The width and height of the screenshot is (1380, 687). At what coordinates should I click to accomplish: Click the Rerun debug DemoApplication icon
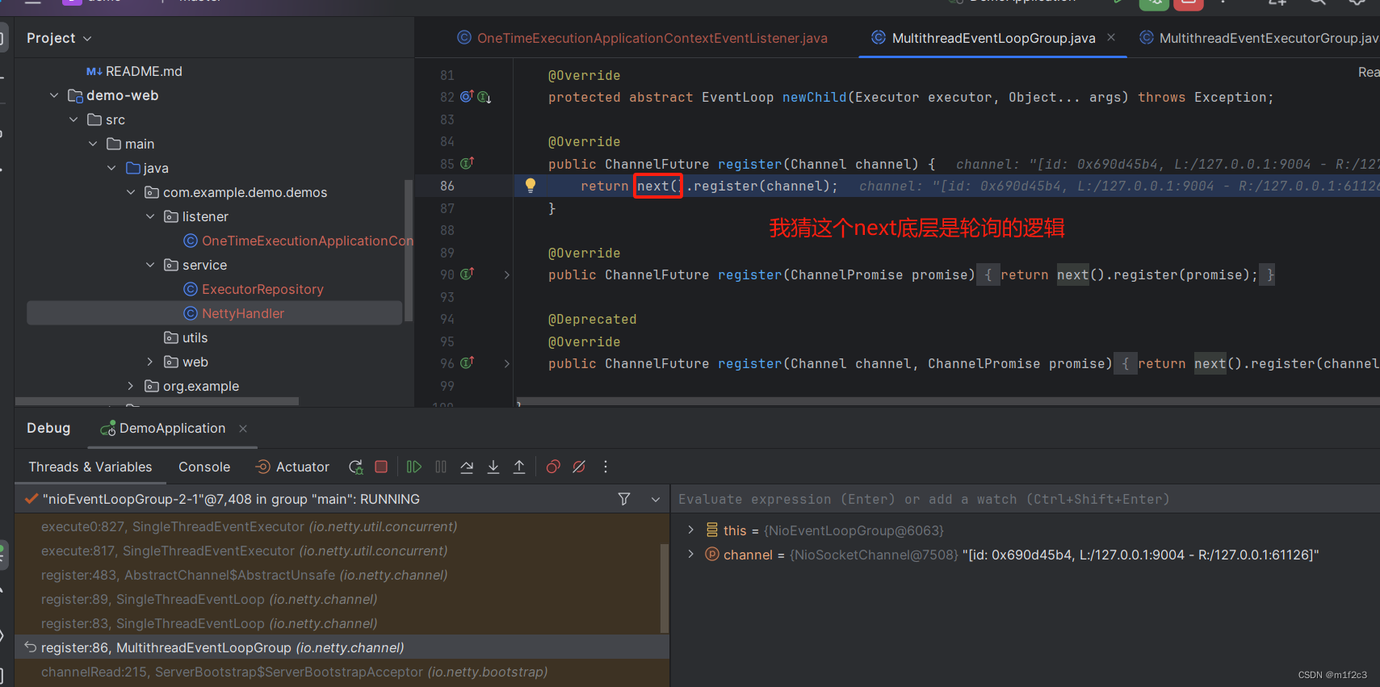coord(355,467)
